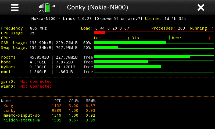The image size is (215, 129).
Task: Click the PID 1319 cell
Action: (x=57, y=116)
